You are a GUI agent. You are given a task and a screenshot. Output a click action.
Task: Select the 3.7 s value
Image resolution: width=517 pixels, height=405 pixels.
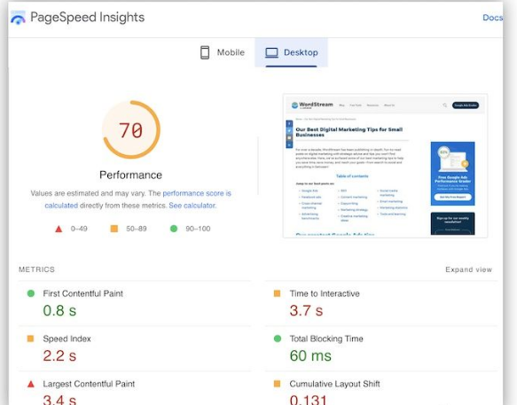[306, 310]
